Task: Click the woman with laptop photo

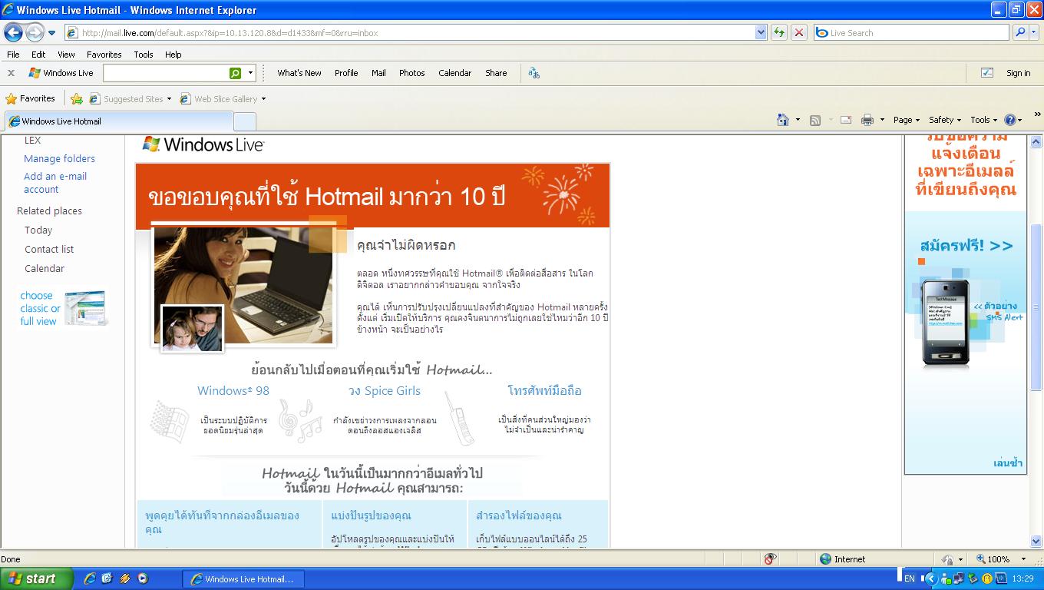Action: click(x=243, y=284)
